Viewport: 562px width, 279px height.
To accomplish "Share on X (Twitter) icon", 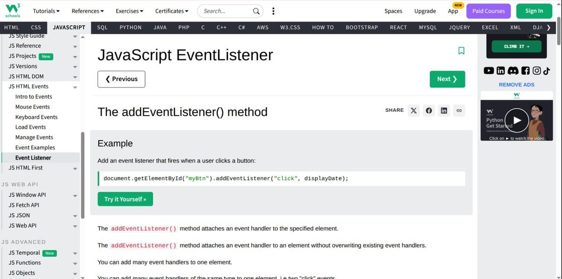I will tap(414, 110).
